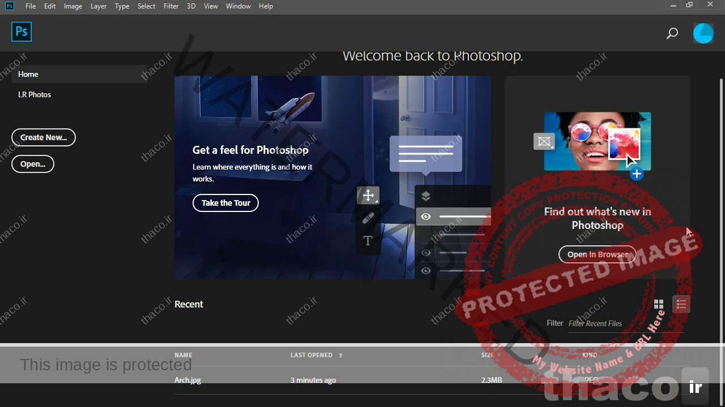The width and height of the screenshot is (725, 407).
Task: Click the what's new illustration image
Action: coord(598,141)
